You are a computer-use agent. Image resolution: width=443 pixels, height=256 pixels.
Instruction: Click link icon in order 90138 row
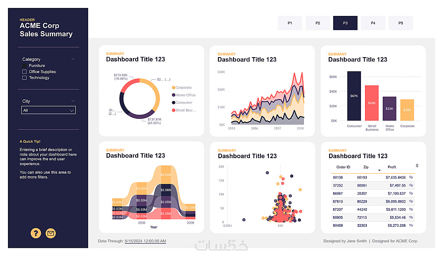pos(411,177)
